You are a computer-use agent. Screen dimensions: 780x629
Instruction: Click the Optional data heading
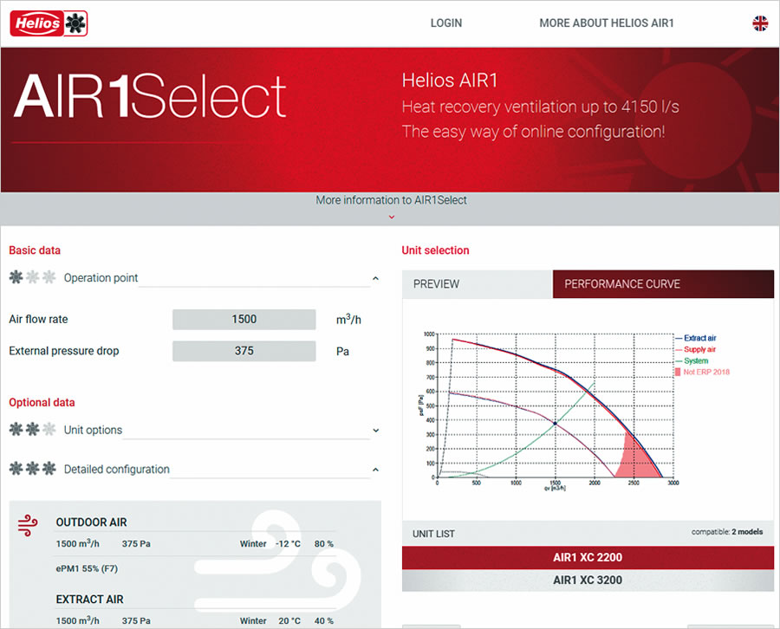(42, 402)
